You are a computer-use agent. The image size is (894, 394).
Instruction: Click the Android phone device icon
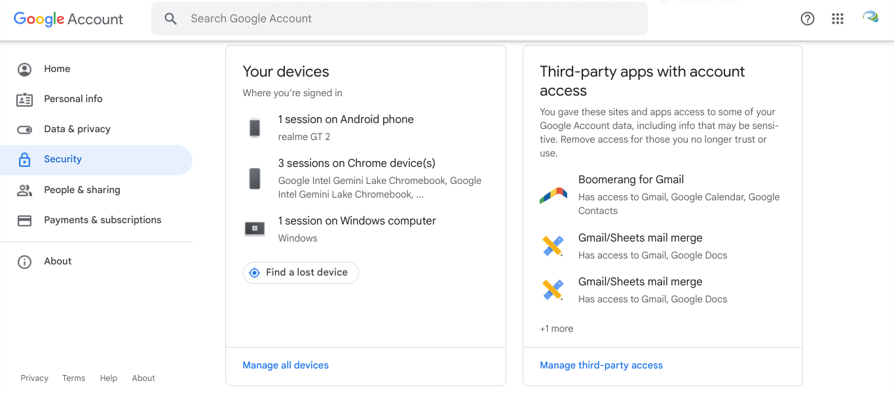click(255, 128)
